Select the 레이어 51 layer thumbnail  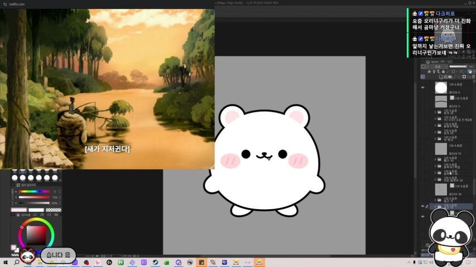441,149
